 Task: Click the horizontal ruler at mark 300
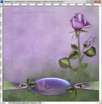pyautogui.click(x=52, y=5)
